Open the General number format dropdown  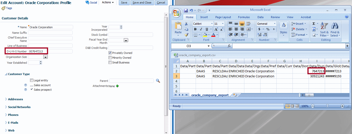pos(274,24)
